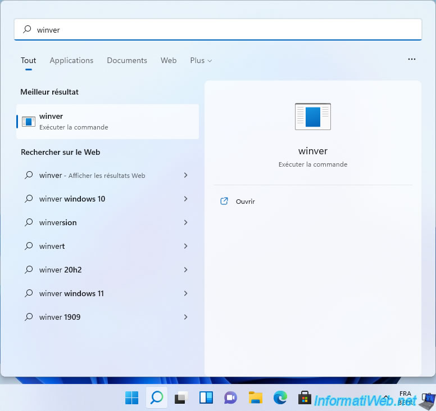Open the Widgets taskbar icon
436x411 pixels.
[206, 397]
